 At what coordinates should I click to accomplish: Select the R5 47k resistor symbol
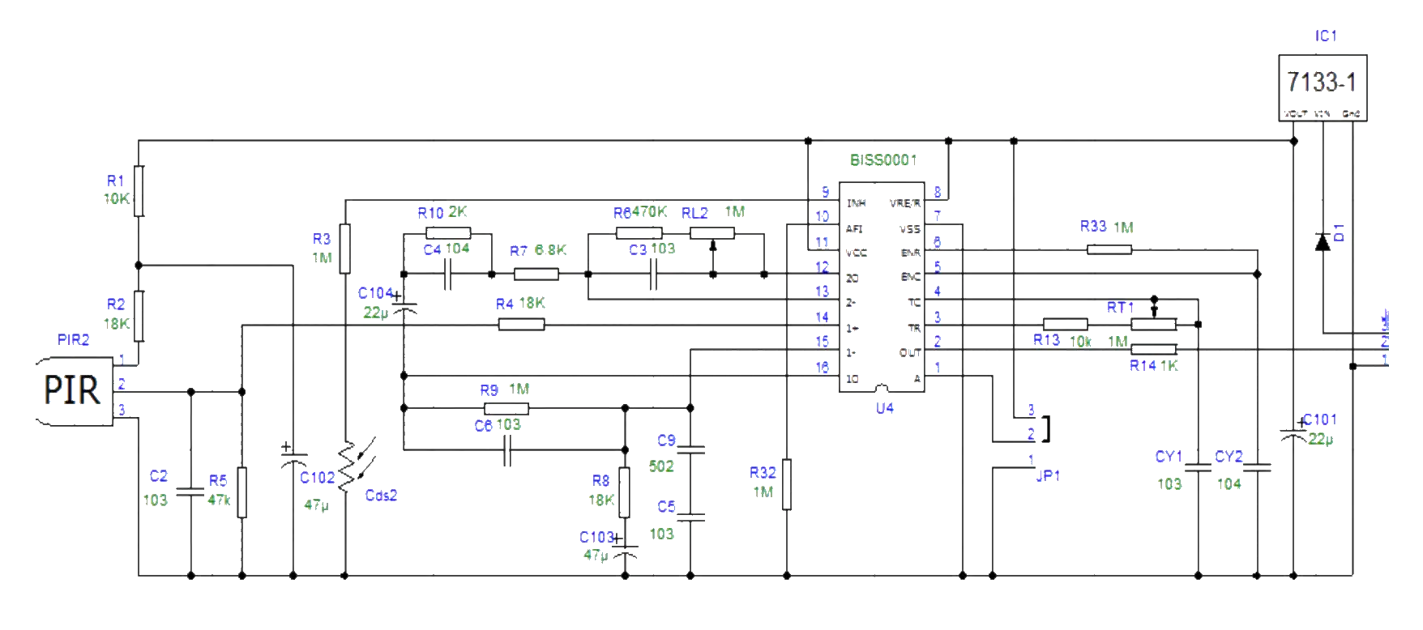click(241, 492)
